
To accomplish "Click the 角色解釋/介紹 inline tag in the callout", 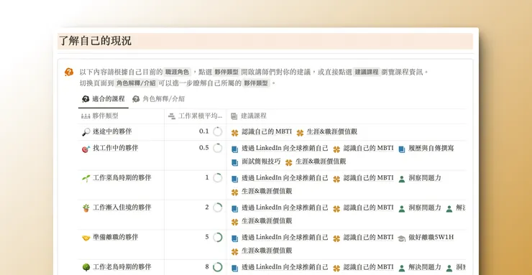I will [x=136, y=83].
